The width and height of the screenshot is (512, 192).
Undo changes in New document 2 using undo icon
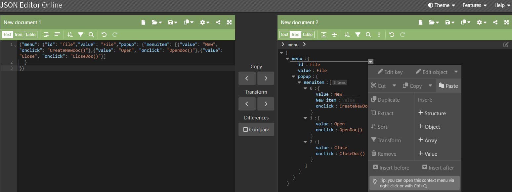pos(392,34)
